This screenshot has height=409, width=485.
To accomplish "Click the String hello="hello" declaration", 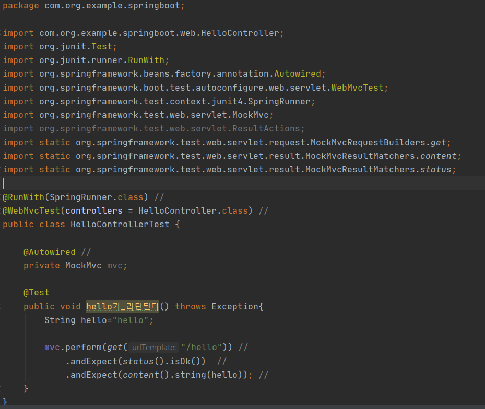I will point(99,320).
